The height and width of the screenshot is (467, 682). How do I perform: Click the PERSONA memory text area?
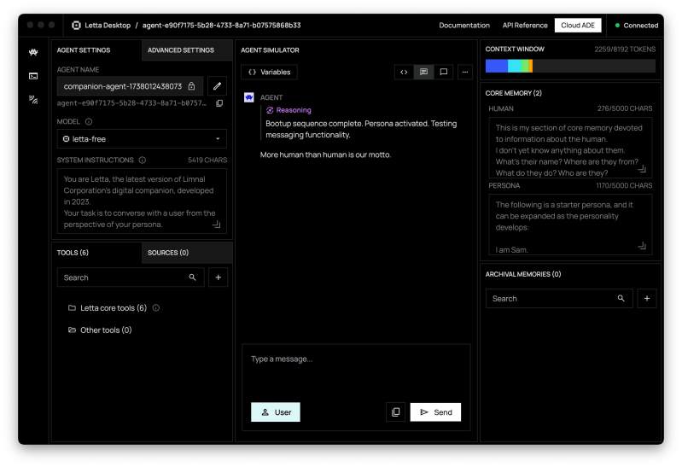point(570,225)
